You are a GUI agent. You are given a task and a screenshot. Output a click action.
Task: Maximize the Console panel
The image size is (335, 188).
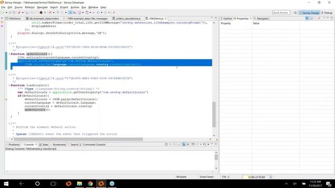[x=216, y=144]
